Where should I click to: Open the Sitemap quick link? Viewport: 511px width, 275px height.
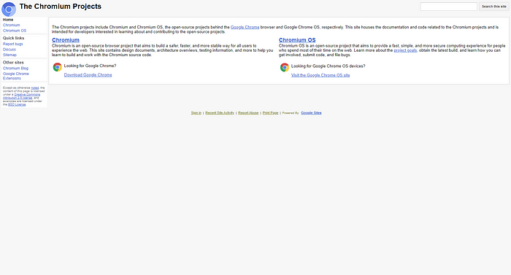pyautogui.click(x=9, y=55)
